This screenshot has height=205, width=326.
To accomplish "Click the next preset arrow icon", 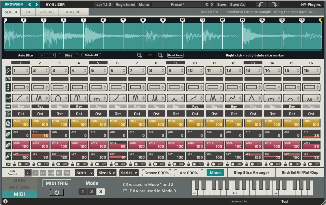I will (212, 4).
